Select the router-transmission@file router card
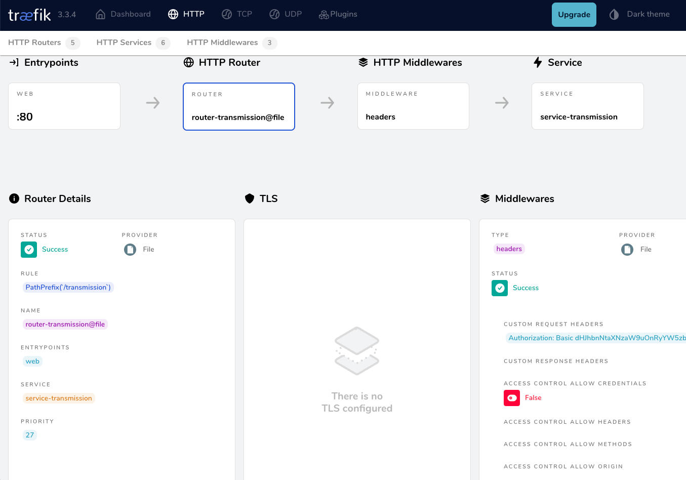686x480 pixels. pyautogui.click(x=238, y=107)
